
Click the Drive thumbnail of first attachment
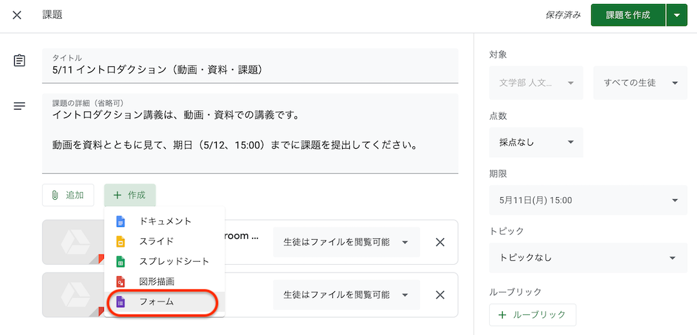(x=73, y=242)
